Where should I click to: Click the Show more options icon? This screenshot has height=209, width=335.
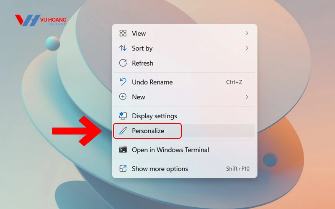pyautogui.click(x=123, y=169)
